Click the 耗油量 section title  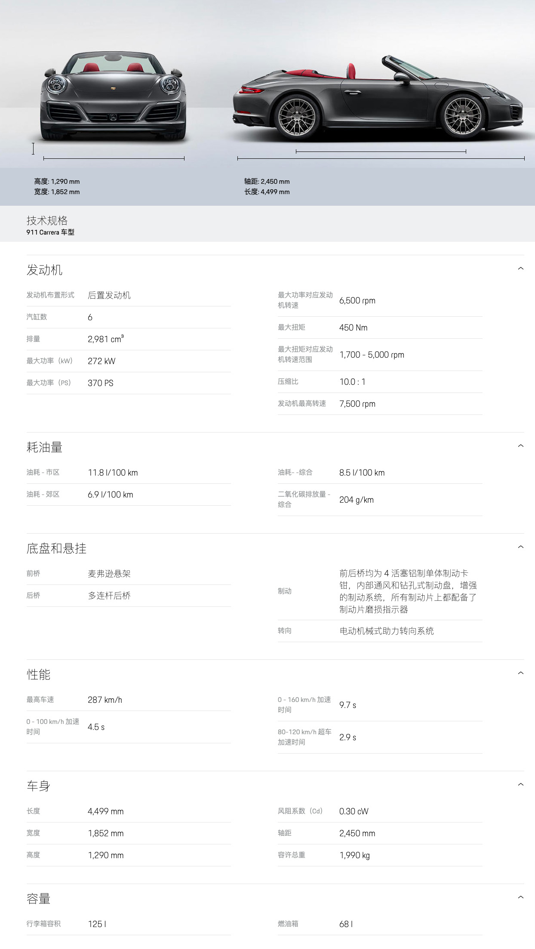click(44, 447)
